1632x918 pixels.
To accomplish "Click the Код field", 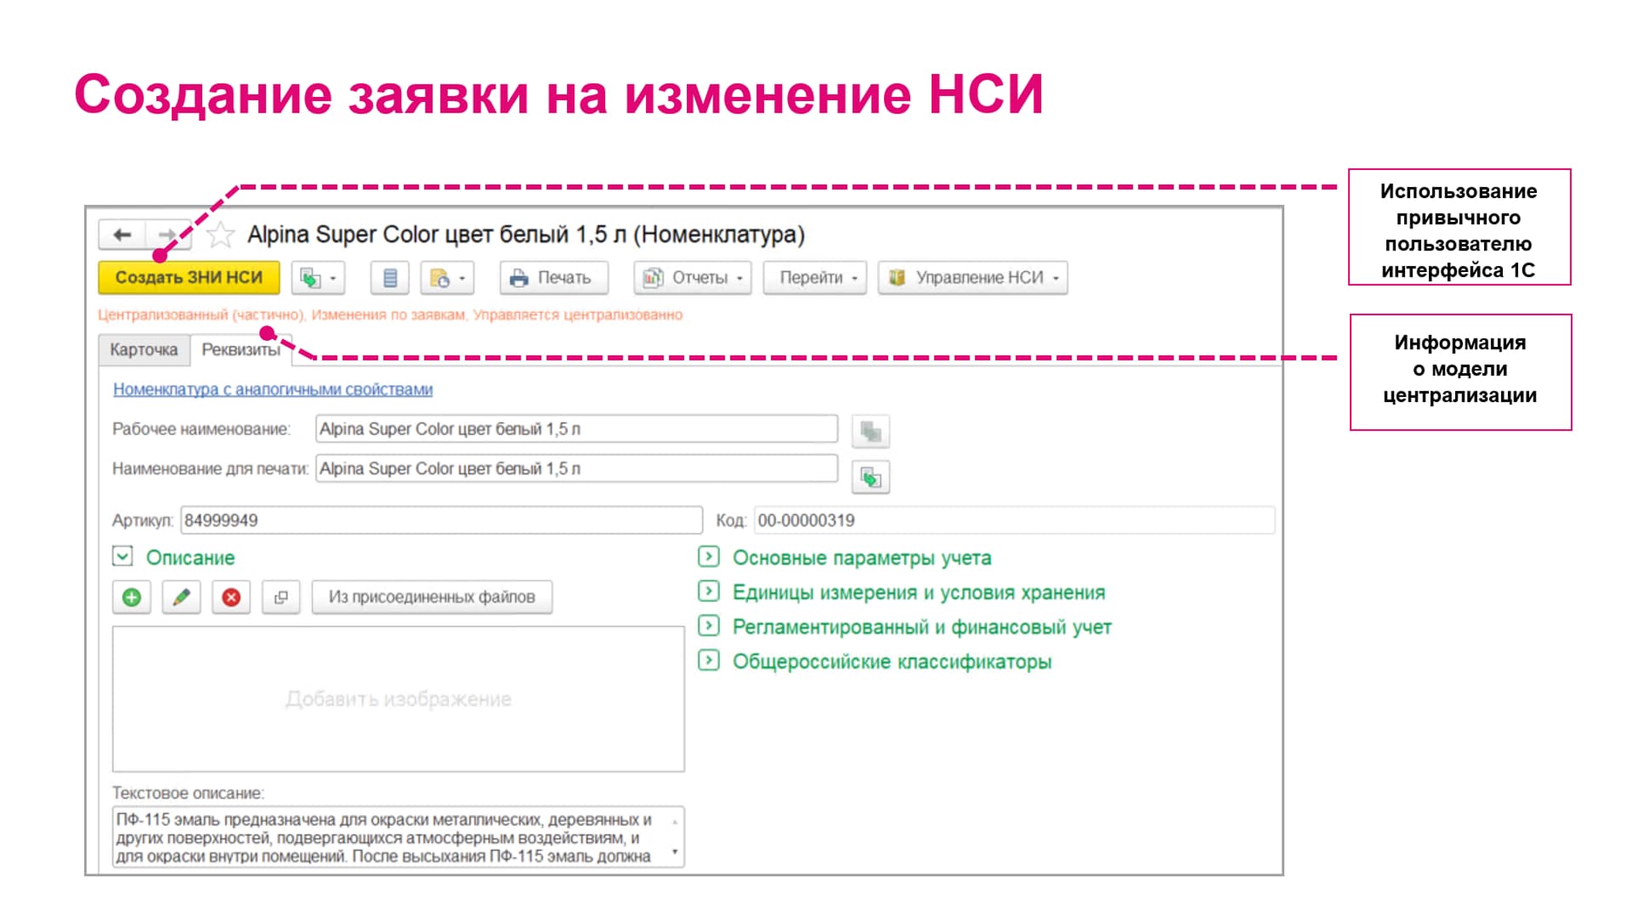I will [x=1014, y=520].
